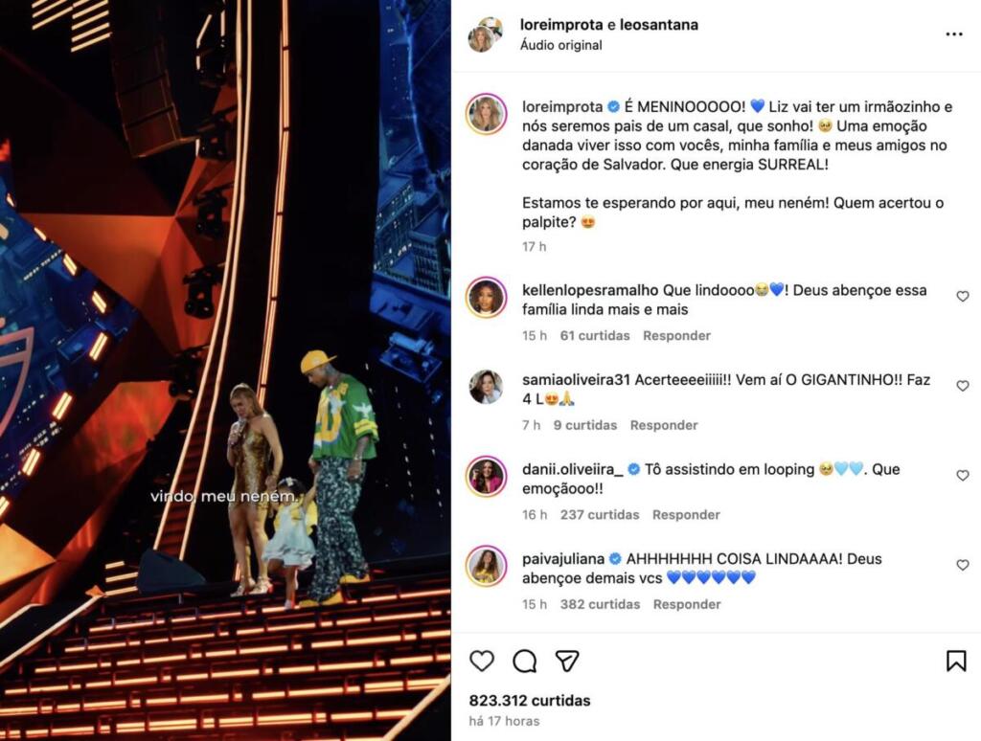Viewport: 981px width, 741px height.
Task: Like the post with the heart icon
Action: pos(482,661)
